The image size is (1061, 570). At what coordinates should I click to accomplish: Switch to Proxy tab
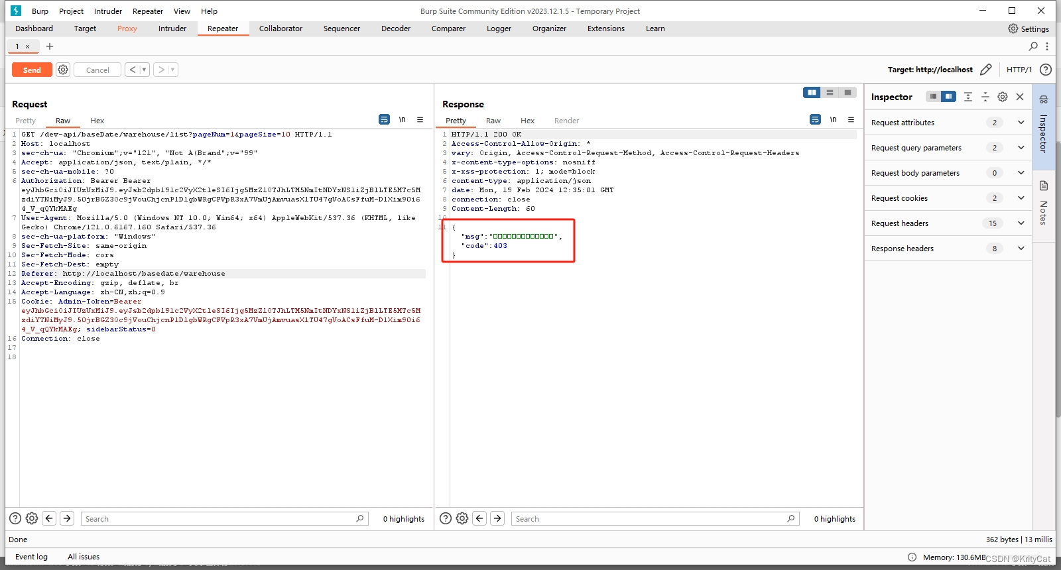(127, 28)
